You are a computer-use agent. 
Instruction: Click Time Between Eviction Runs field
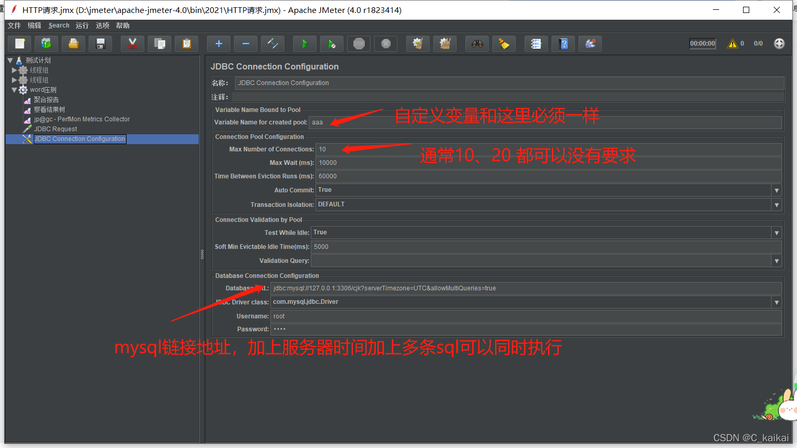click(548, 176)
